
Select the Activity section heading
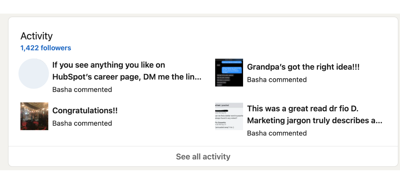click(x=37, y=36)
